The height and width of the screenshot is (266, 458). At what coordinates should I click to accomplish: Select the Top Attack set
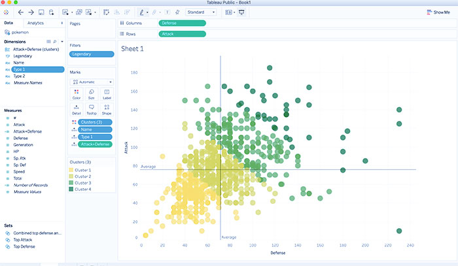pyautogui.click(x=22, y=240)
